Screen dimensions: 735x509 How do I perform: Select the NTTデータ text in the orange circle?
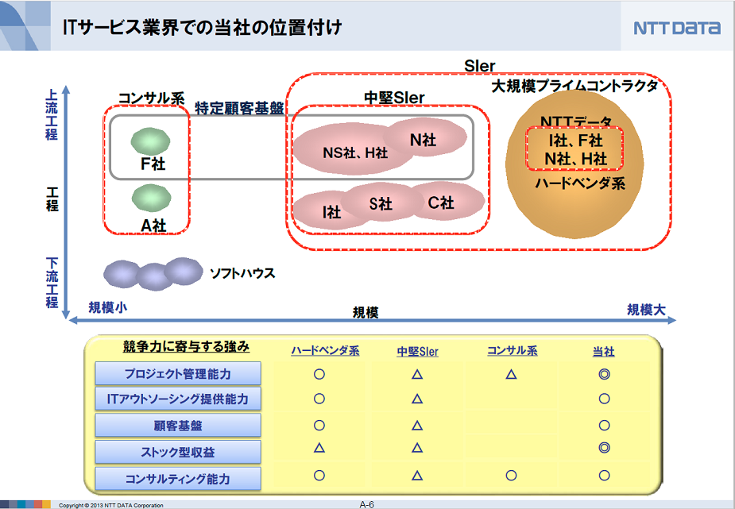click(576, 121)
